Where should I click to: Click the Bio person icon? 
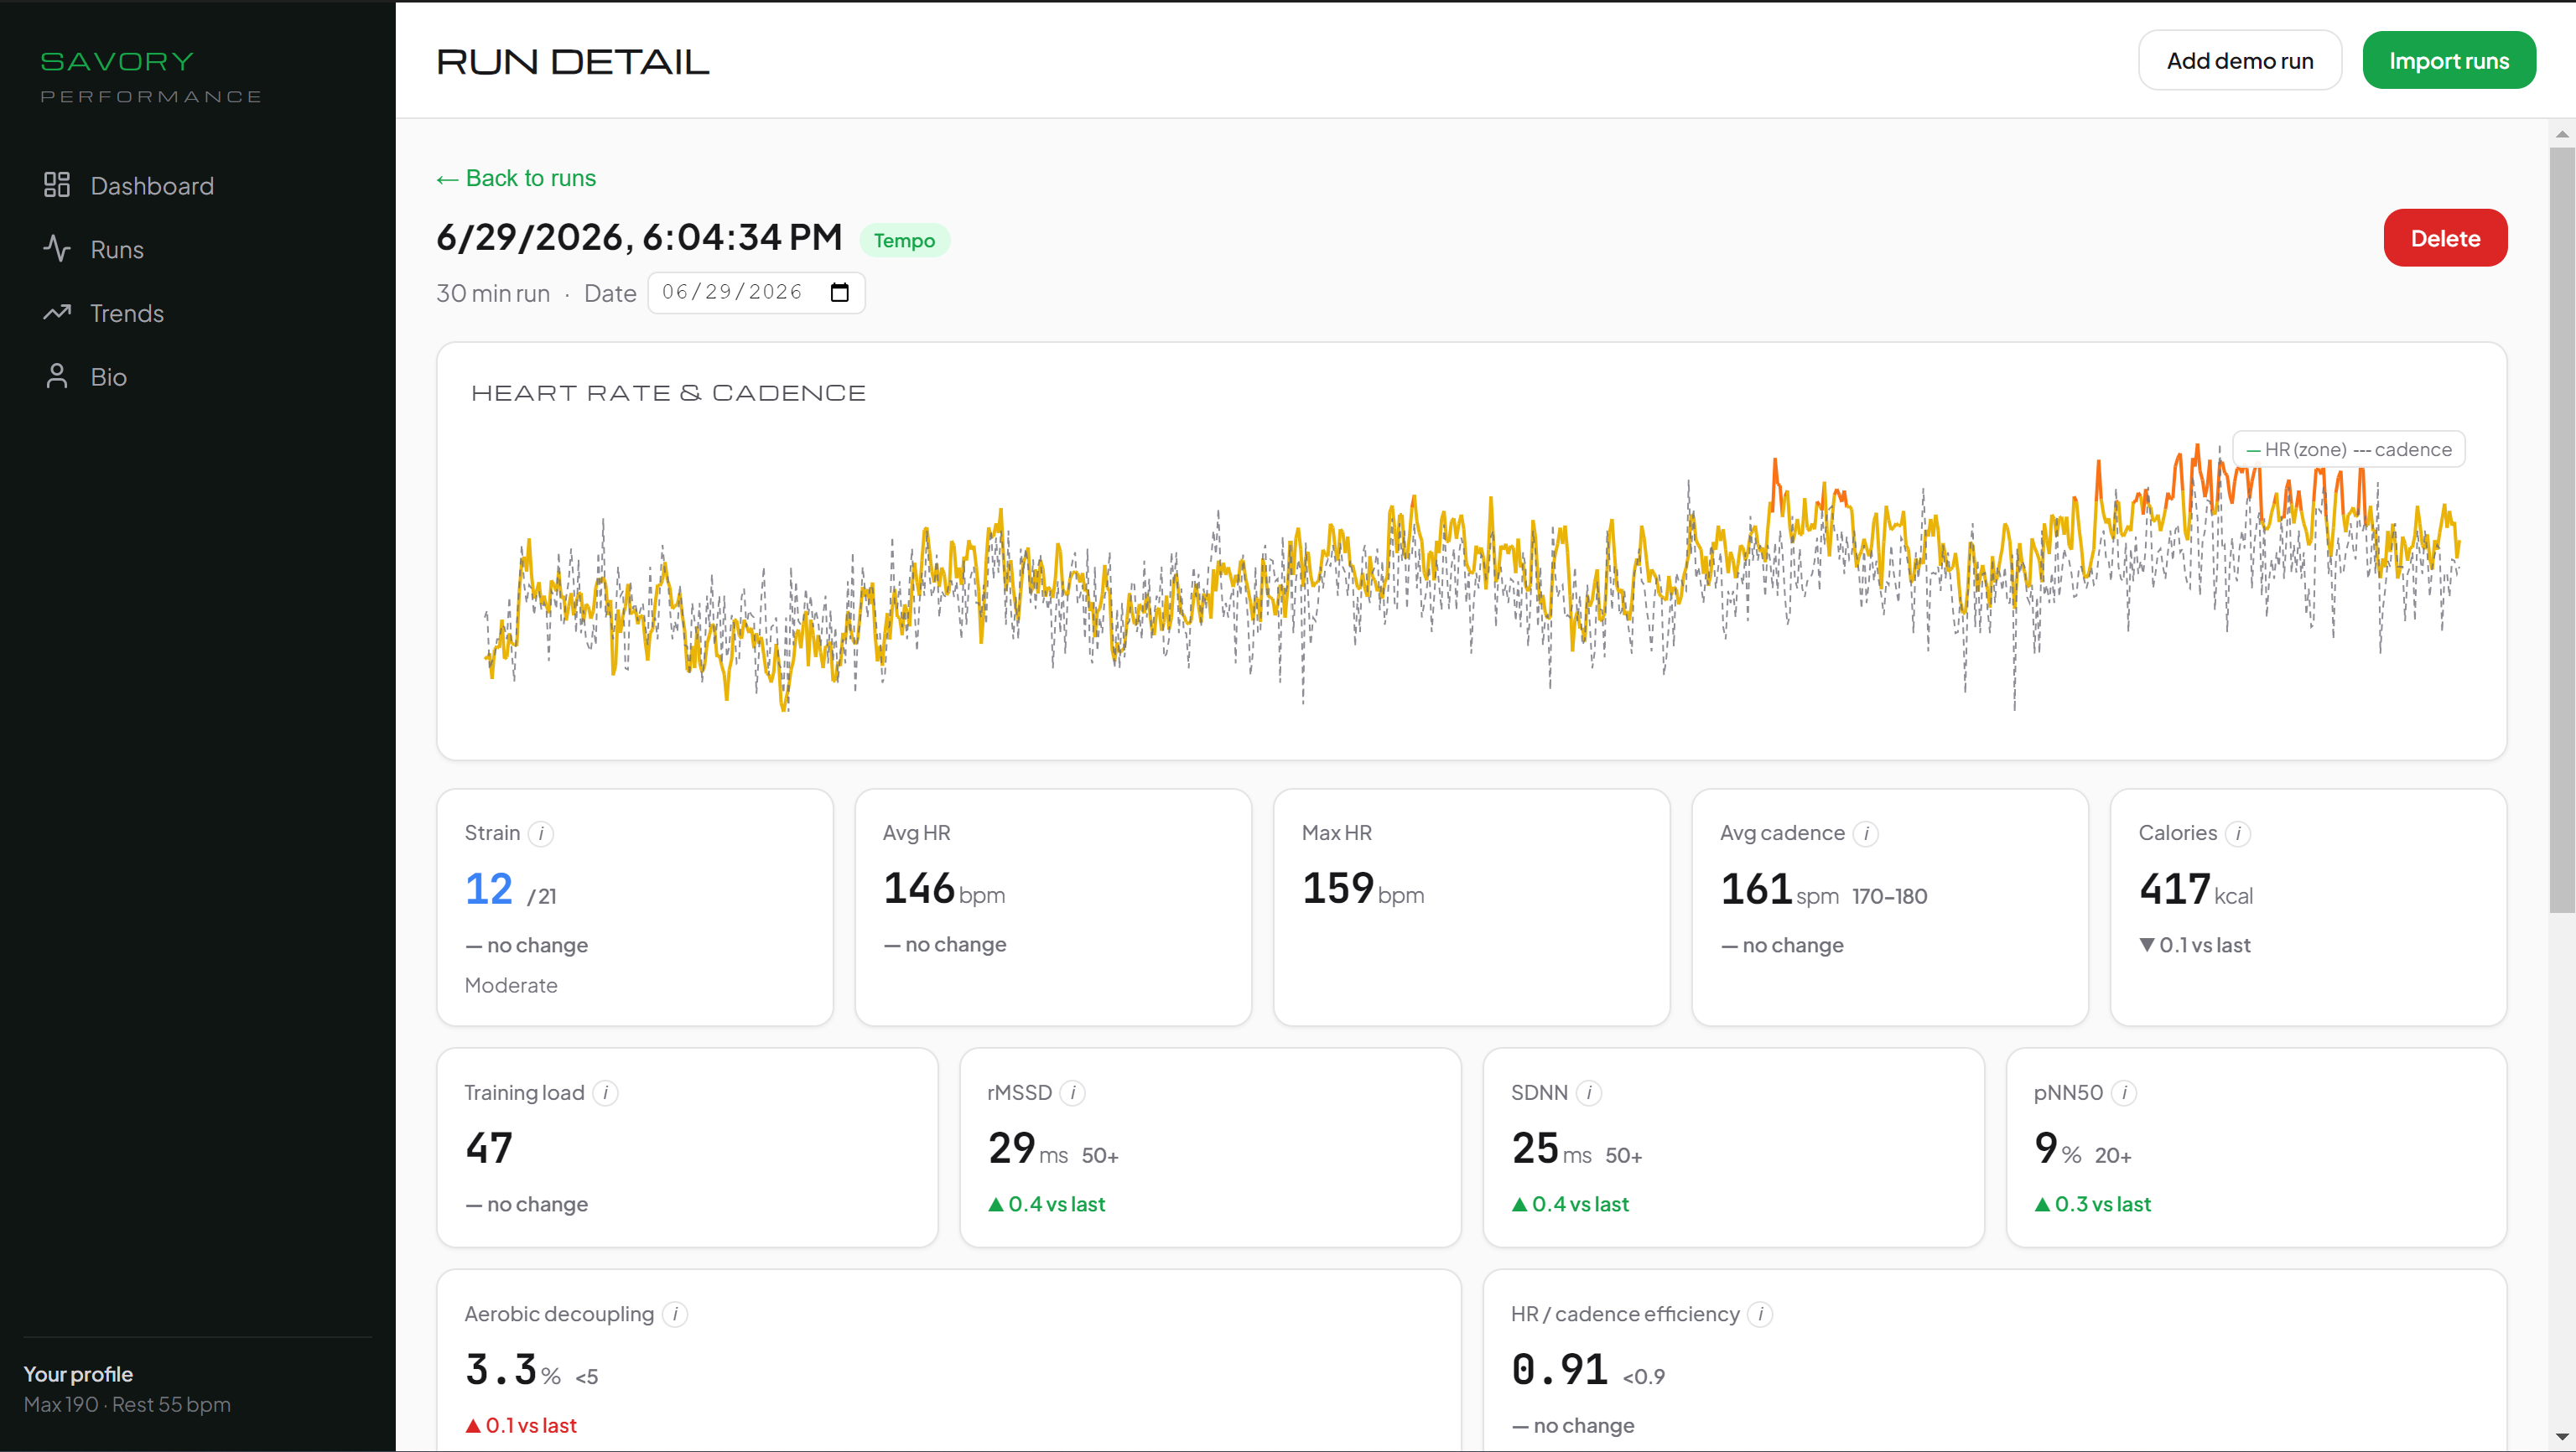point(57,377)
